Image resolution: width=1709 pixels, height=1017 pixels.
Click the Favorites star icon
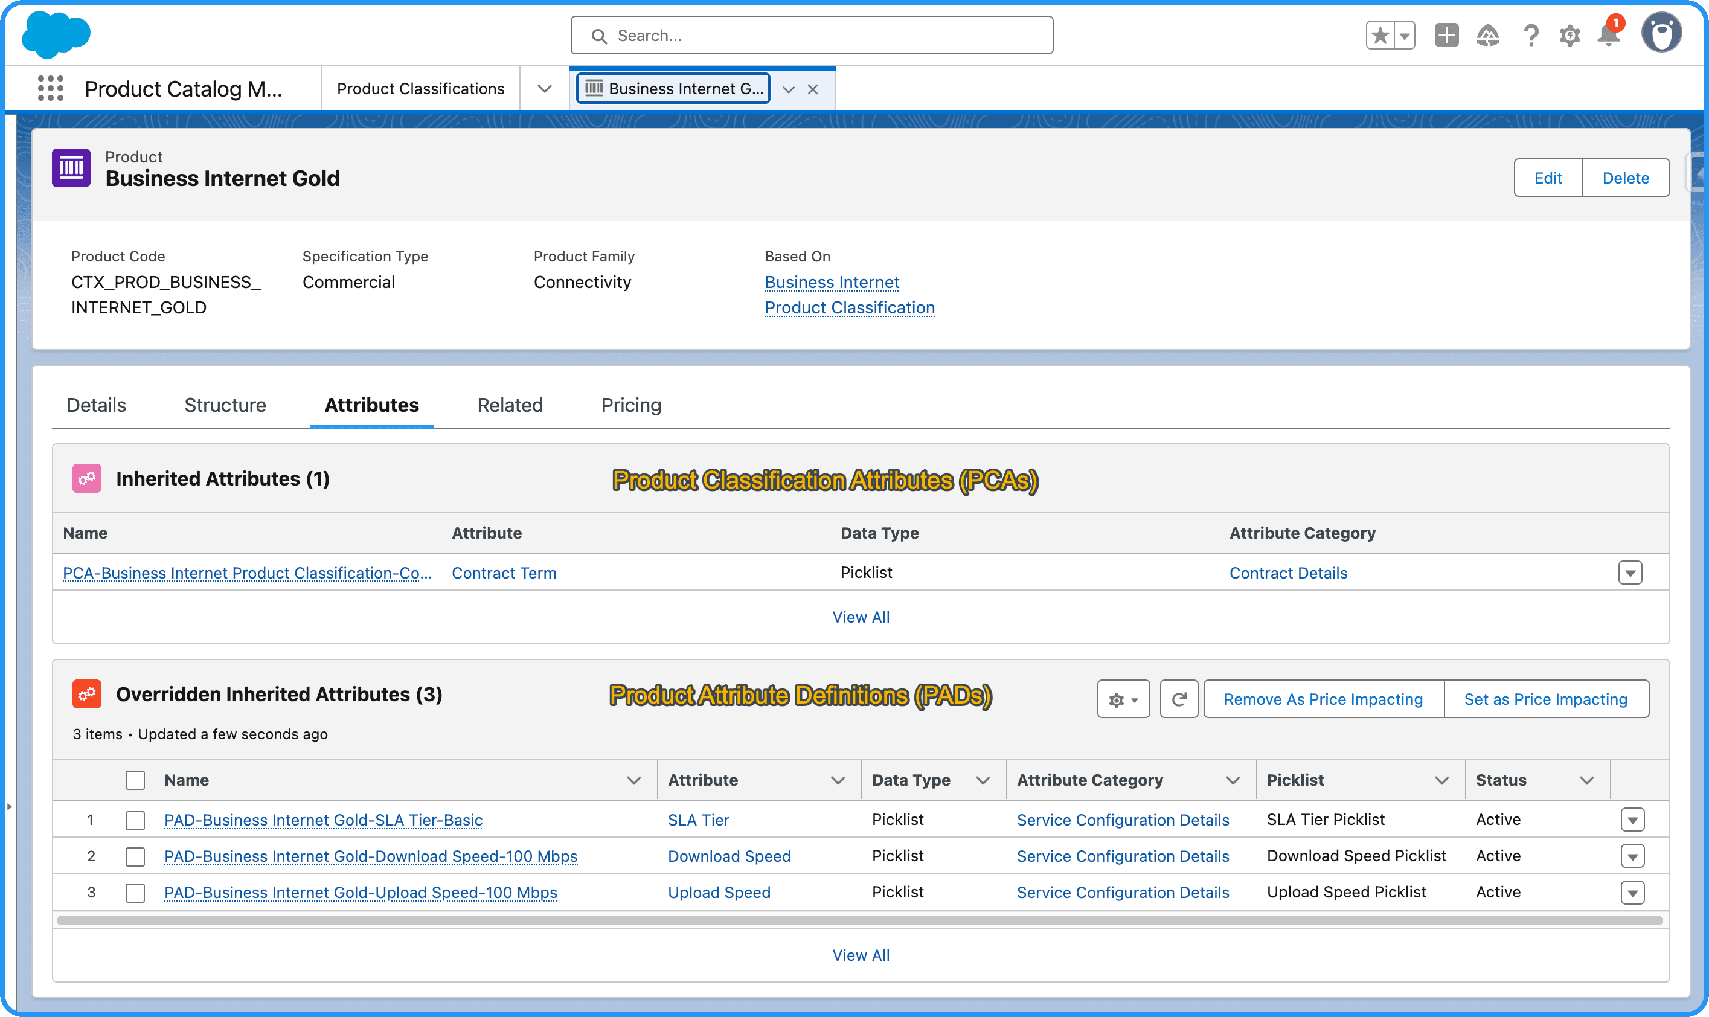[x=1380, y=35]
